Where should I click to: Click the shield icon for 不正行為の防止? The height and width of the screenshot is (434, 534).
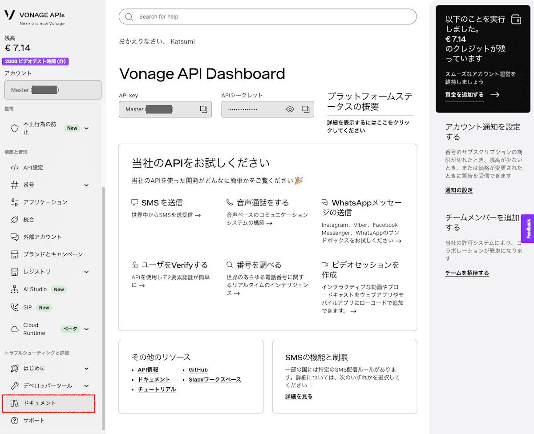coord(15,128)
